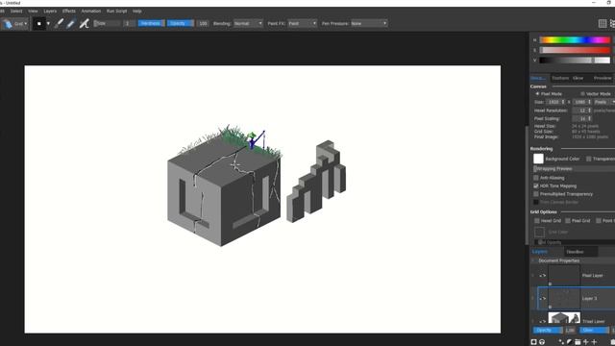This screenshot has height=346, width=615.
Task: Toggle visibility of Pixel Layer
Action: [543, 276]
